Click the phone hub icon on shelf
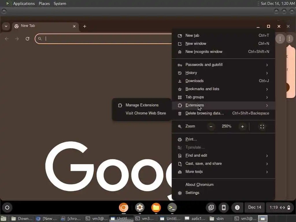 coord(224,208)
